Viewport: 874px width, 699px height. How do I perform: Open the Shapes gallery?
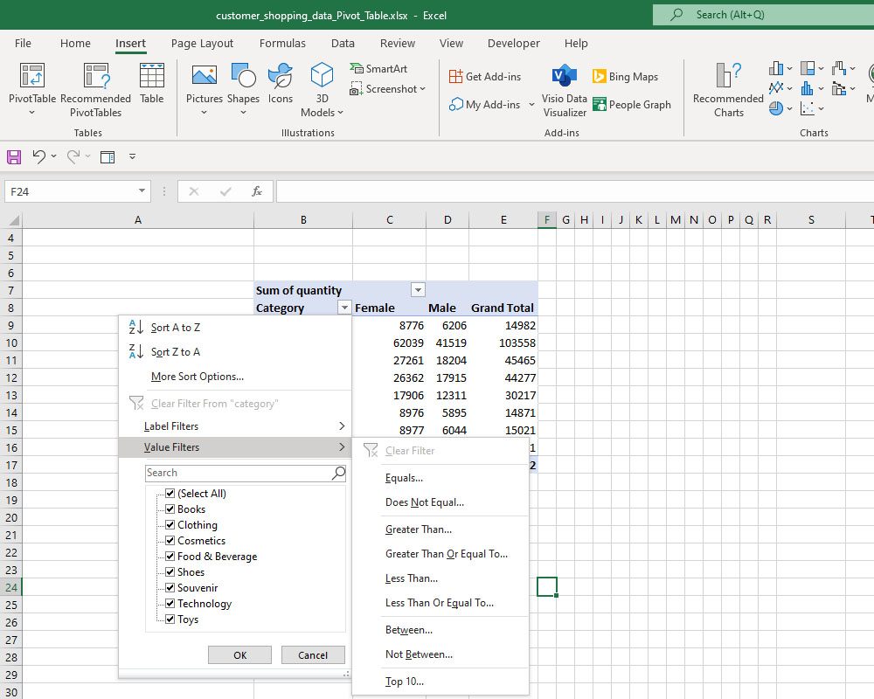[243, 84]
